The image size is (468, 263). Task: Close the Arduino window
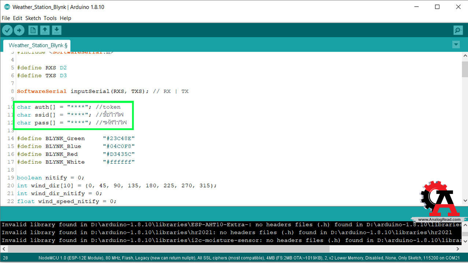tap(458, 7)
